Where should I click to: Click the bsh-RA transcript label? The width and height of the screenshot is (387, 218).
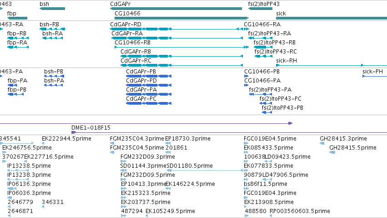click(x=53, y=34)
